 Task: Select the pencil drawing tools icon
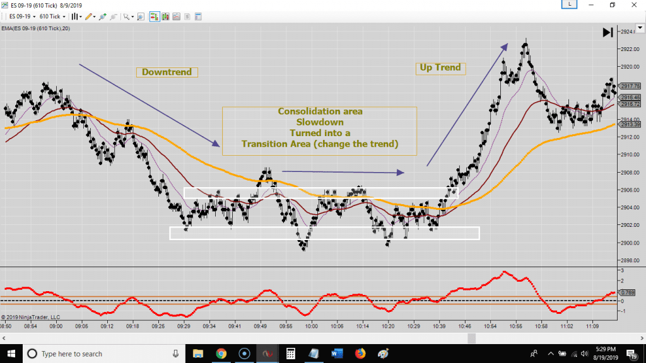(x=88, y=16)
